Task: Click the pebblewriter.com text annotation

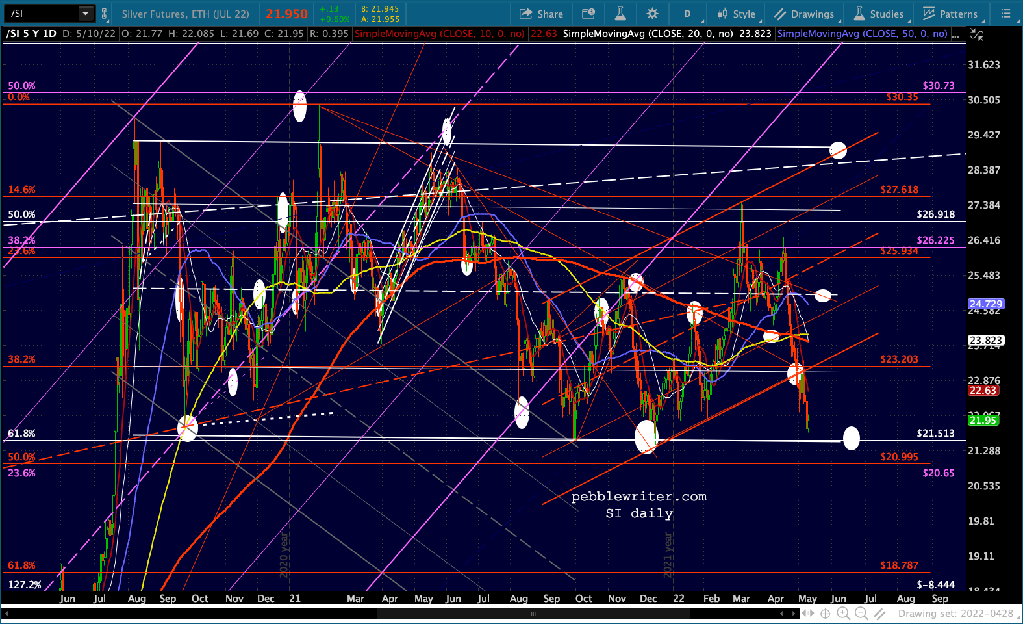Action: click(639, 497)
